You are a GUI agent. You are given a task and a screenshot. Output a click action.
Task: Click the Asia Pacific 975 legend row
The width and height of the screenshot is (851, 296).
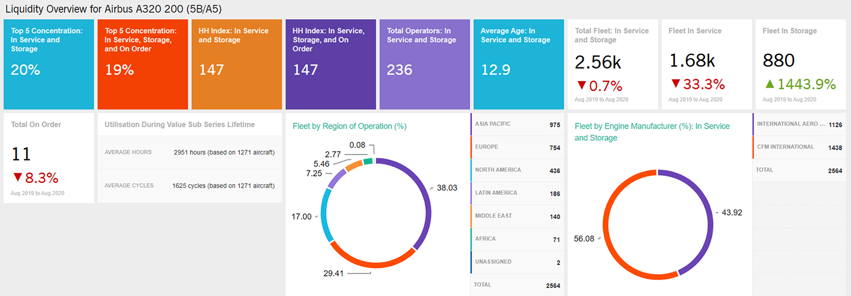517,125
